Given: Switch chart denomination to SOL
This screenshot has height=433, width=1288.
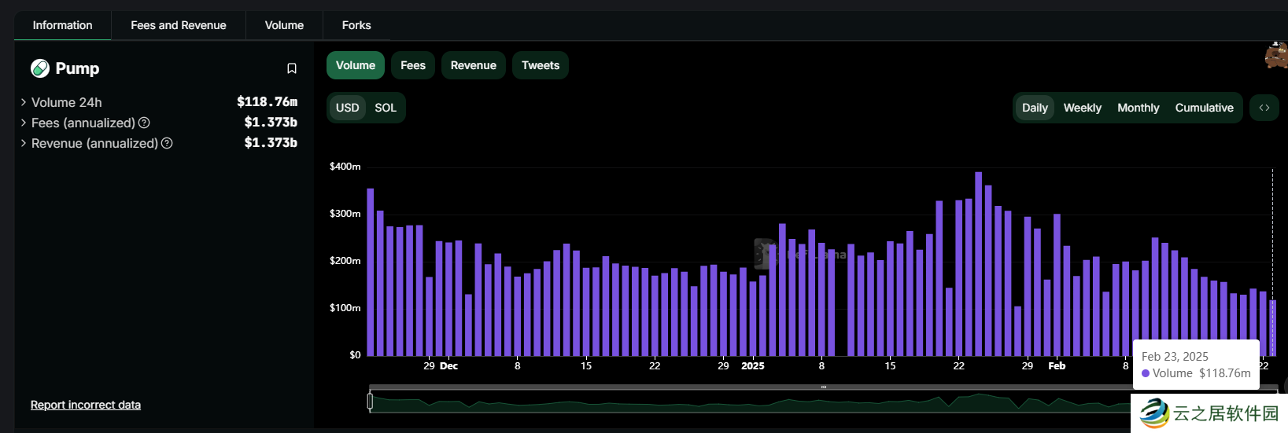Looking at the screenshot, I should point(386,108).
